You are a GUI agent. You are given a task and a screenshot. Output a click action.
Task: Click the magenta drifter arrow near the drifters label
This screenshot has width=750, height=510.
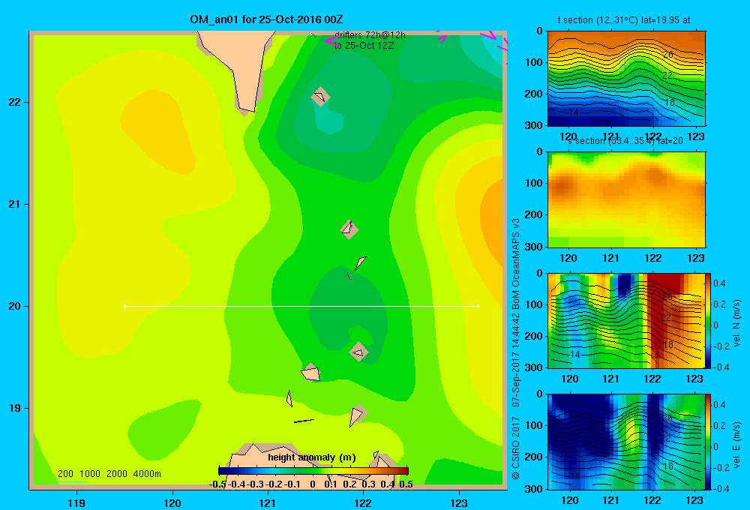click(x=331, y=40)
